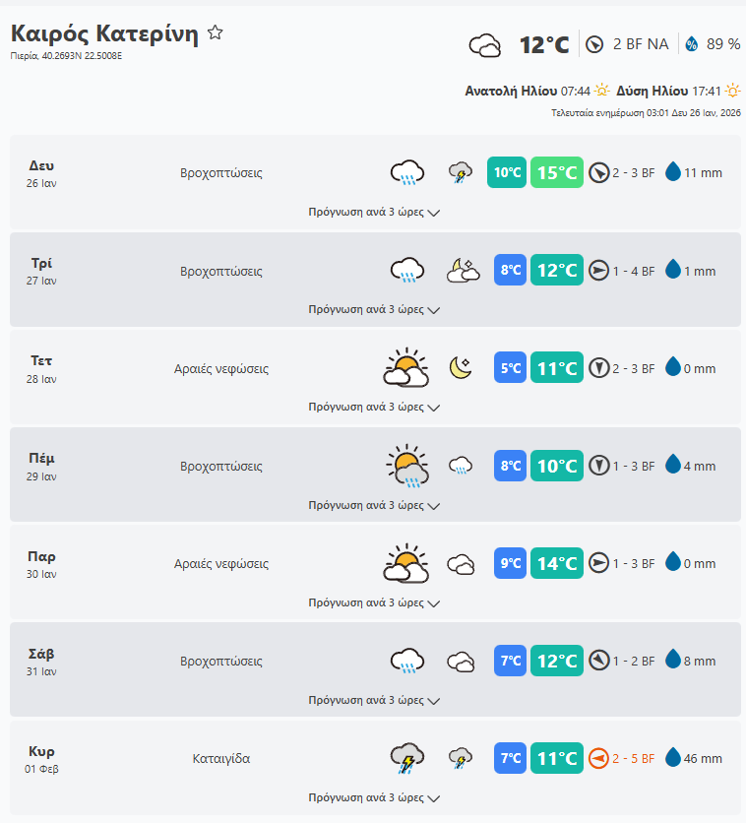Click Monday's 15°C high temperature badge

[x=556, y=172]
